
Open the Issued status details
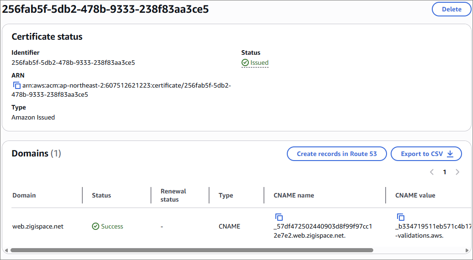259,62
